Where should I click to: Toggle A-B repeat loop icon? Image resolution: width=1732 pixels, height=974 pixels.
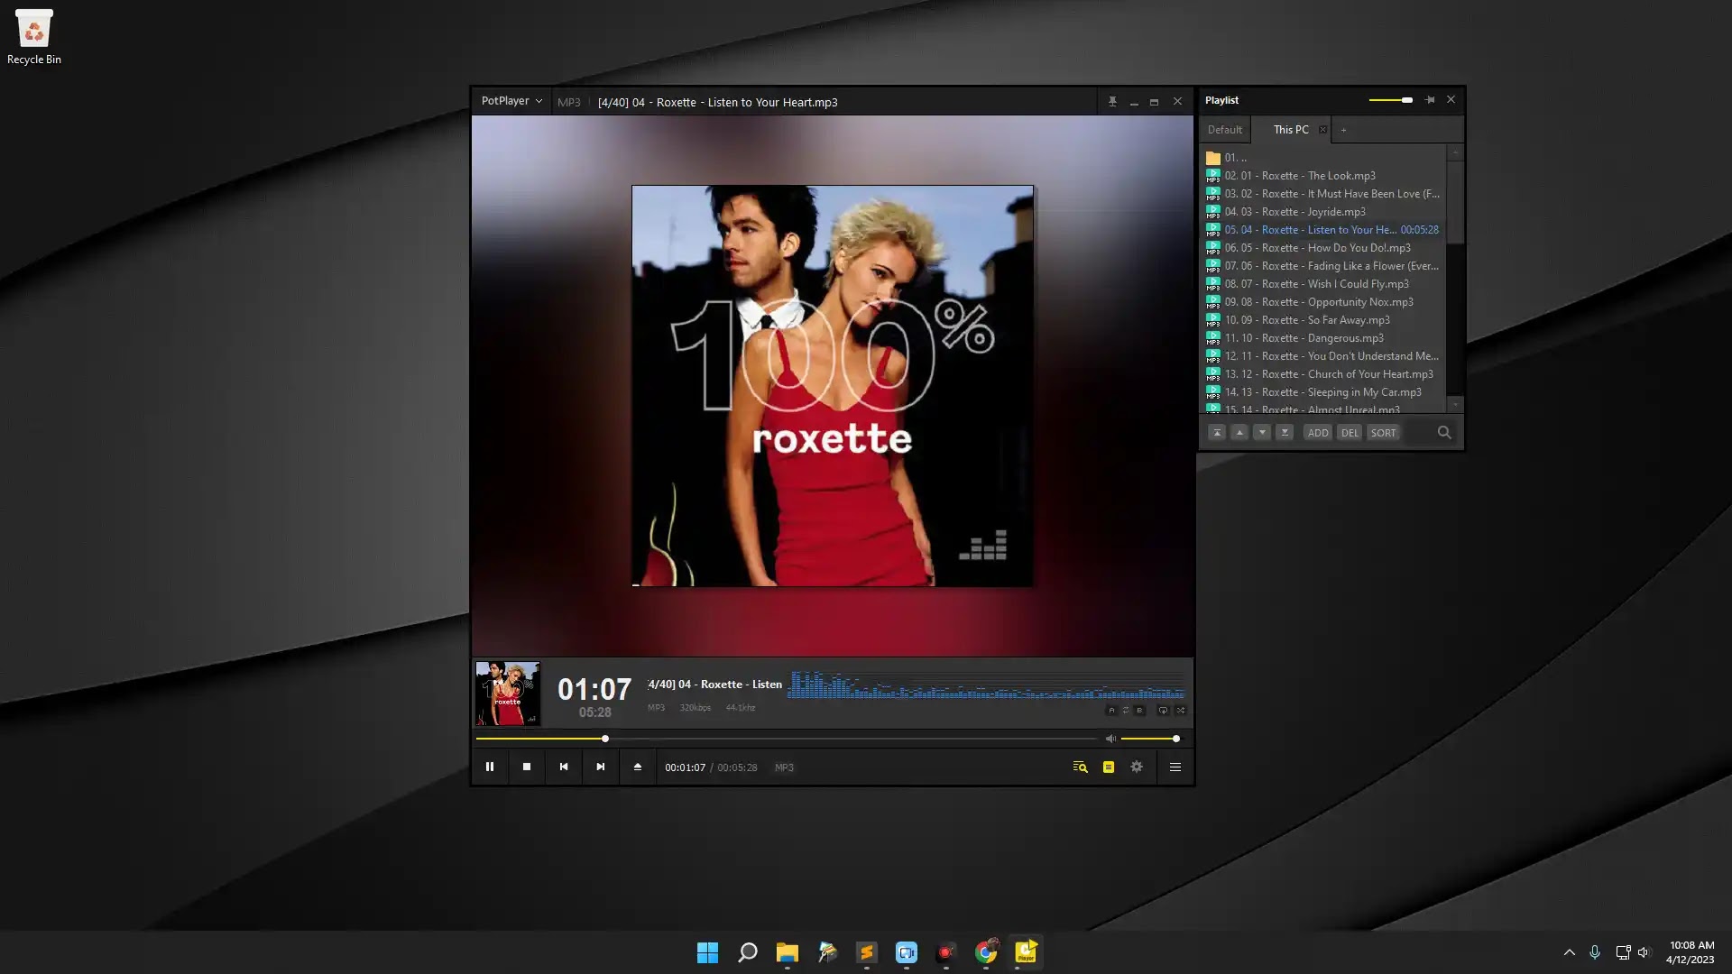(1125, 711)
